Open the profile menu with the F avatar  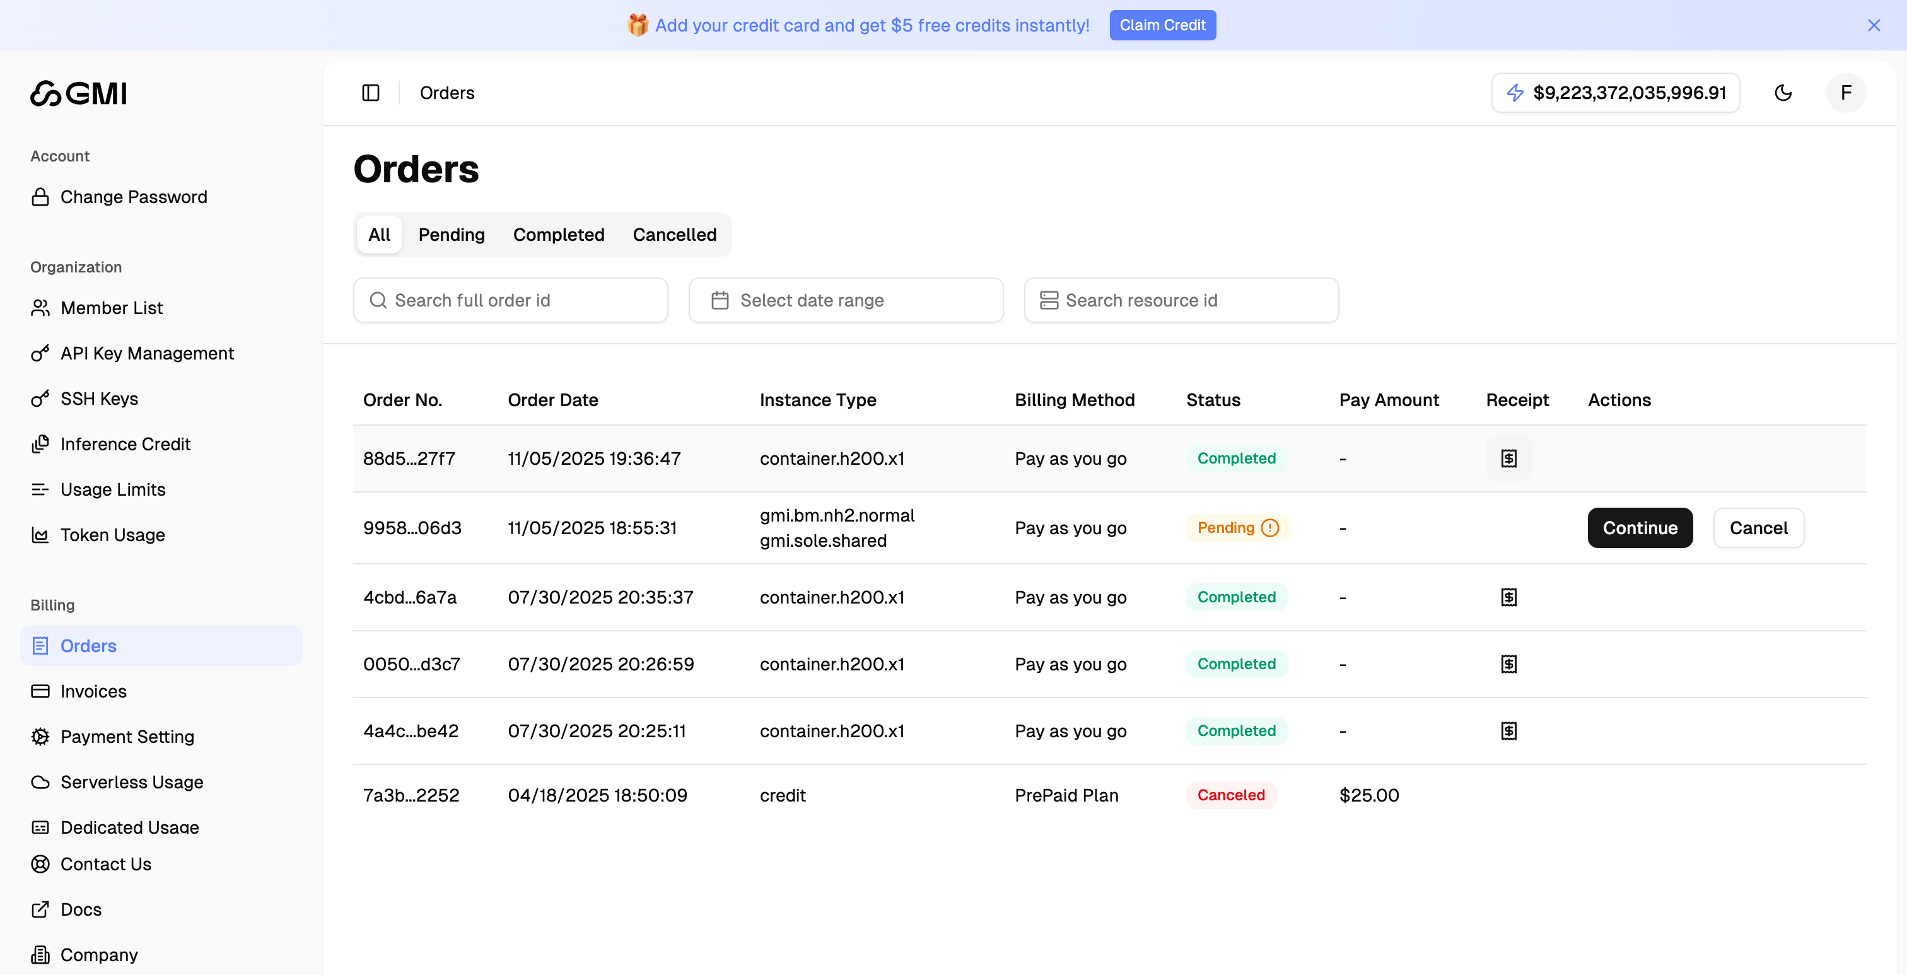[1846, 93]
